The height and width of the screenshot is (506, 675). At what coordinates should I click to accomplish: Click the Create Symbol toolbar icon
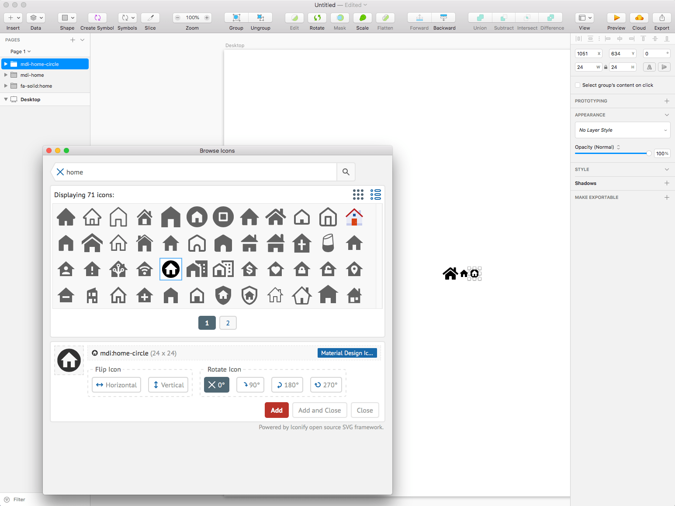tap(97, 18)
